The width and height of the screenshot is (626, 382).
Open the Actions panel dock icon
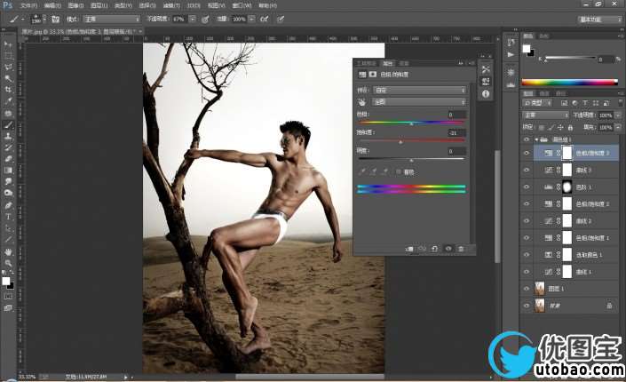tap(511, 54)
